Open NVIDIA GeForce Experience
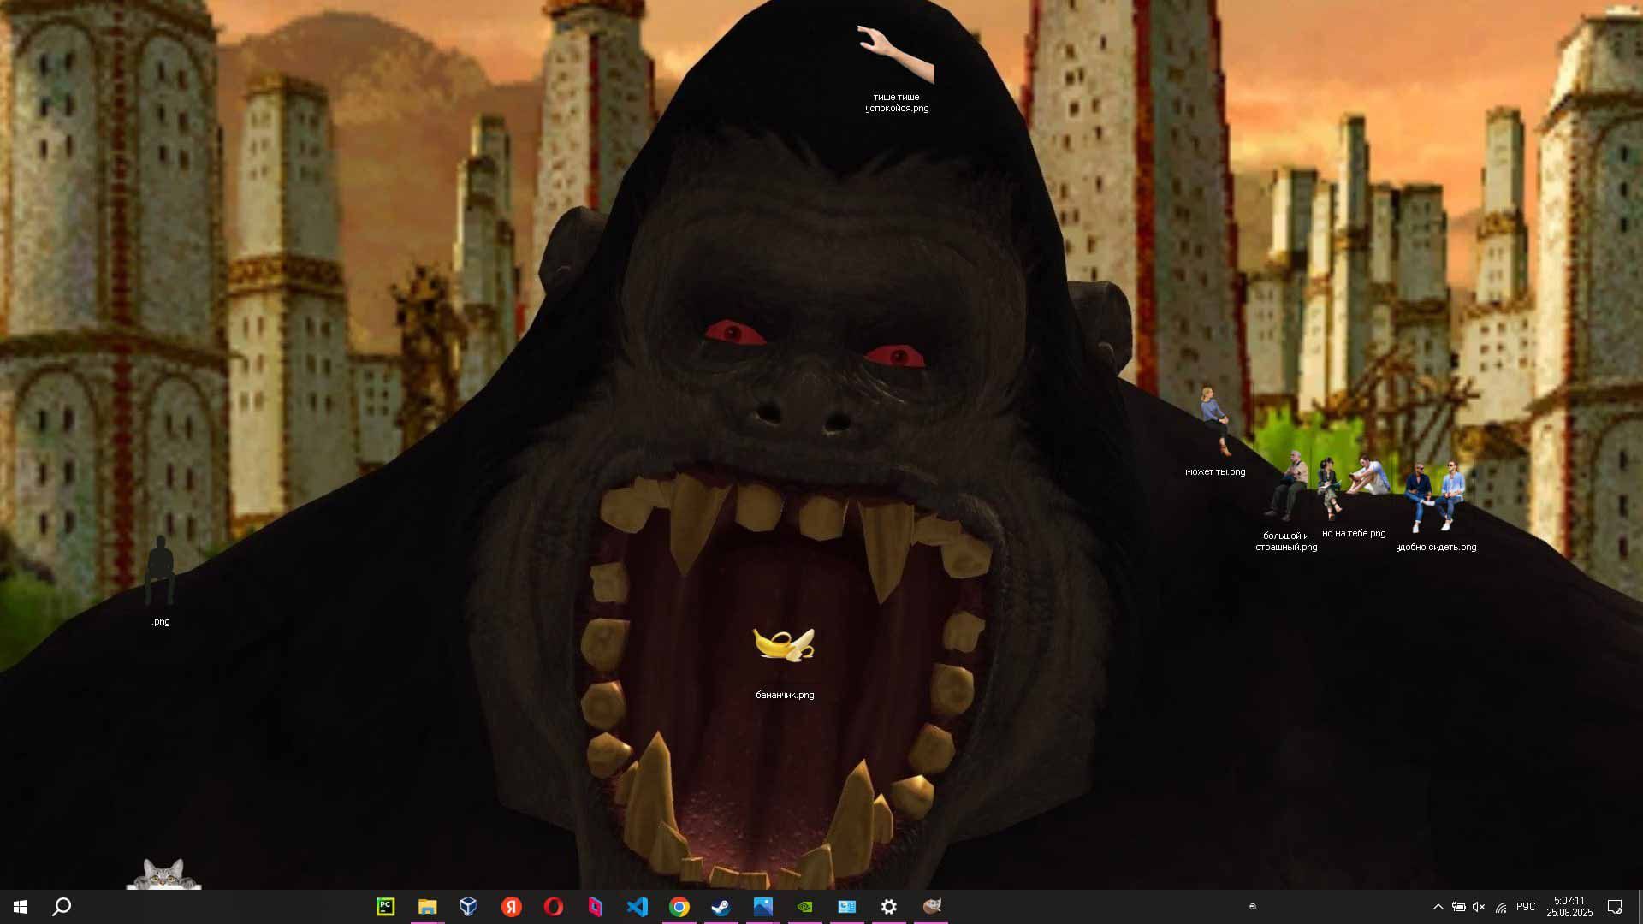 pyautogui.click(x=804, y=907)
